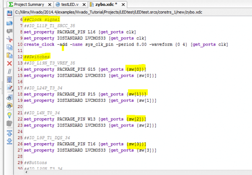Click the red X Delete icon
Viewport: 252px width, 175px height.
pos(10,63)
